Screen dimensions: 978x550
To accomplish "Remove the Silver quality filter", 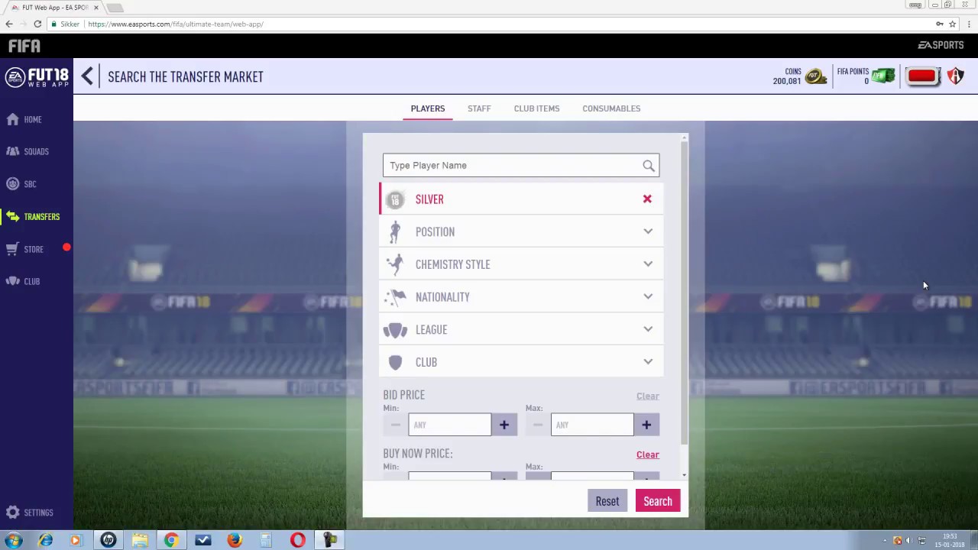I will pyautogui.click(x=647, y=199).
